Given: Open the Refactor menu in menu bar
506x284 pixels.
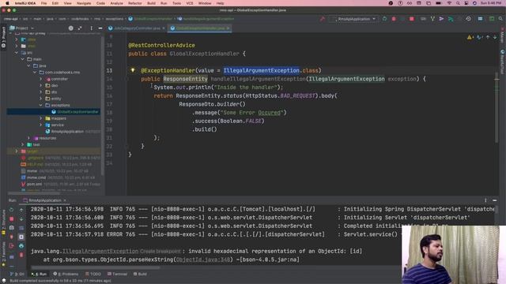Looking at the screenshot, I should point(135,3).
